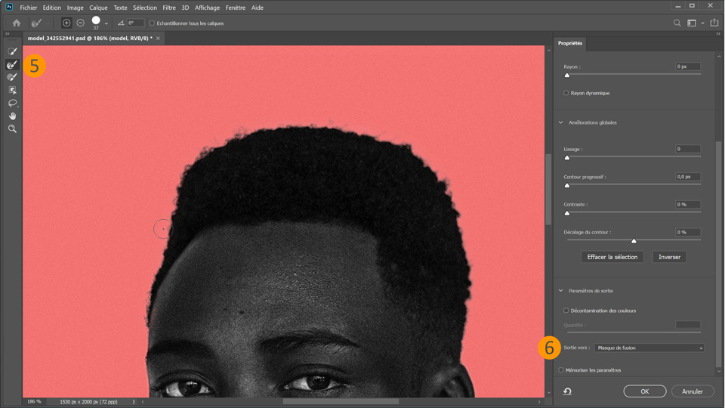The height and width of the screenshot is (408, 725).
Task: Enable Echantillonner tous les calques checkbox
Action: coord(152,23)
